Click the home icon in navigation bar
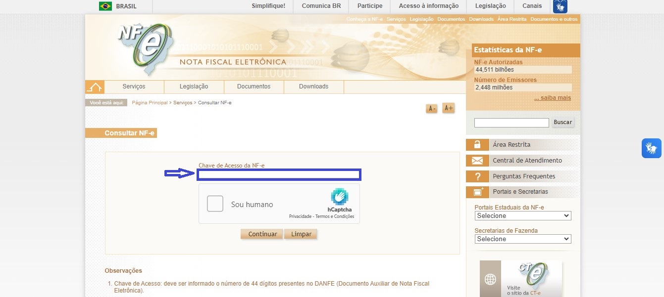664x297 pixels. coord(95,86)
